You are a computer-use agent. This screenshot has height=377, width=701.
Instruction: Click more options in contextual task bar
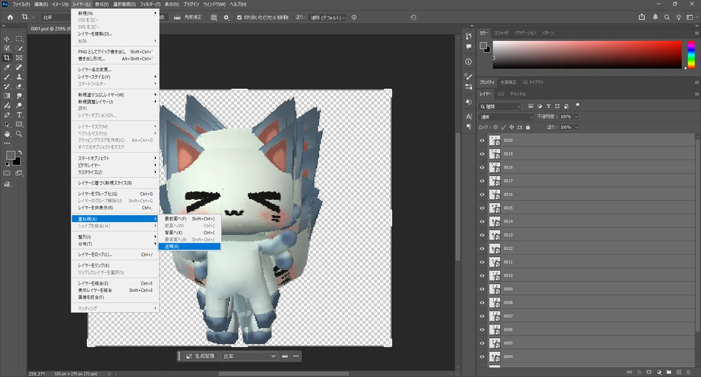click(x=296, y=356)
